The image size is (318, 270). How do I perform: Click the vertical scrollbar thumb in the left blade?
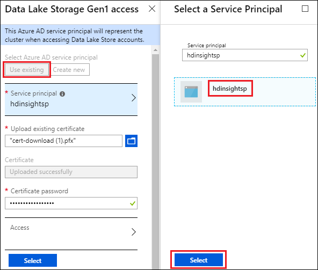pyautogui.click(x=156, y=161)
